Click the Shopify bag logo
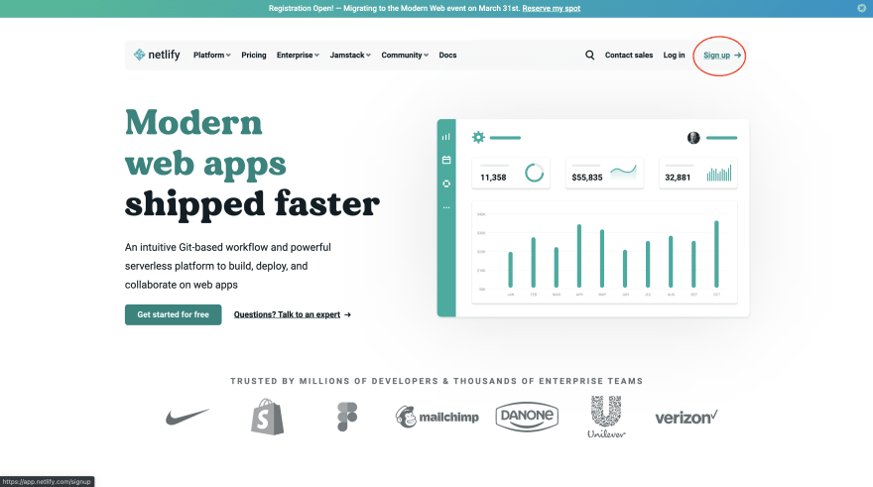873x487 pixels. click(267, 417)
